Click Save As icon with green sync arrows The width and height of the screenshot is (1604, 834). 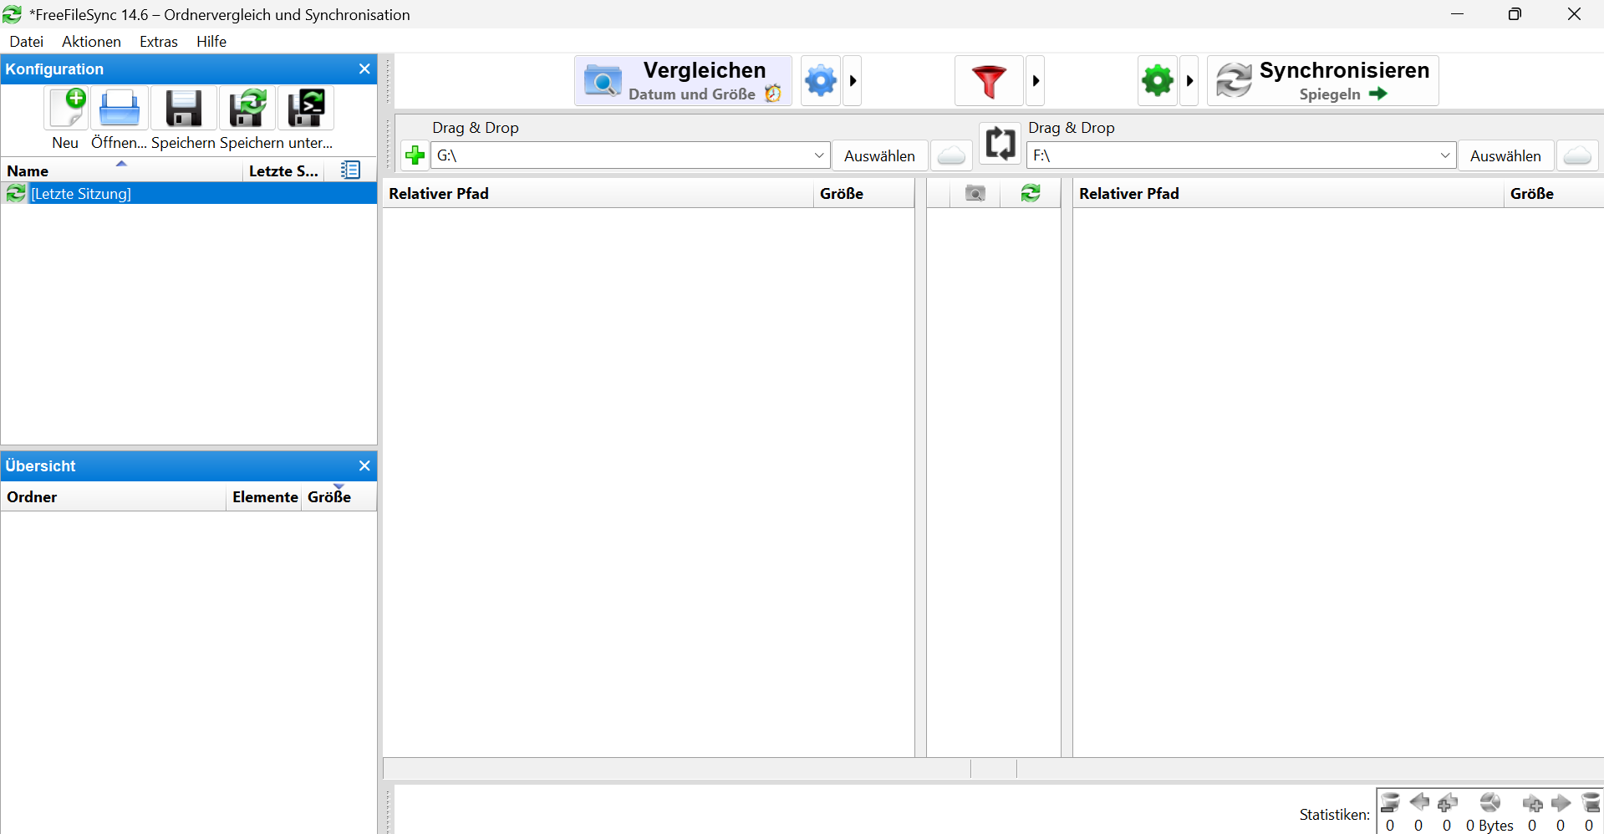coord(247,109)
